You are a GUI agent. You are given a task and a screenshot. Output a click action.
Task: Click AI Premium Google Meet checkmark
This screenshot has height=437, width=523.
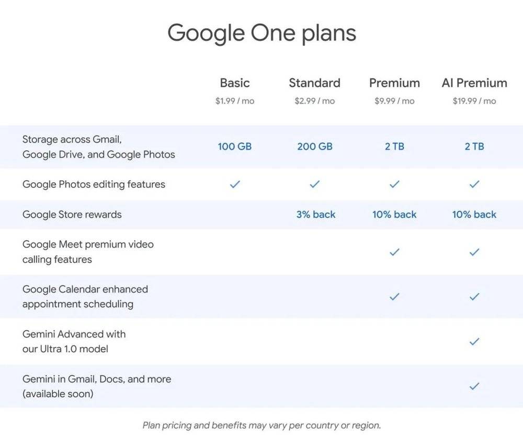[474, 252]
